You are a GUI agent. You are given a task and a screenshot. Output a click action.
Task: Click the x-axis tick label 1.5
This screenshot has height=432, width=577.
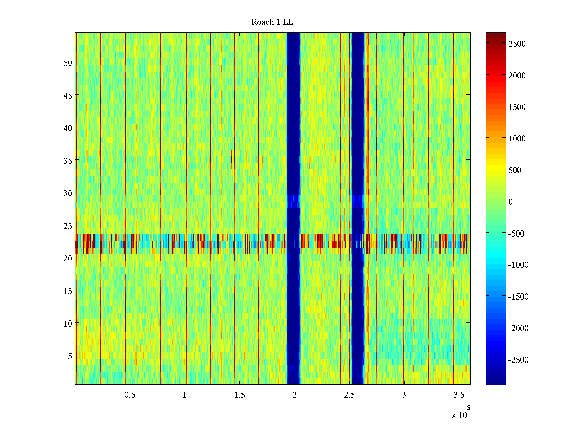[x=239, y=395]
